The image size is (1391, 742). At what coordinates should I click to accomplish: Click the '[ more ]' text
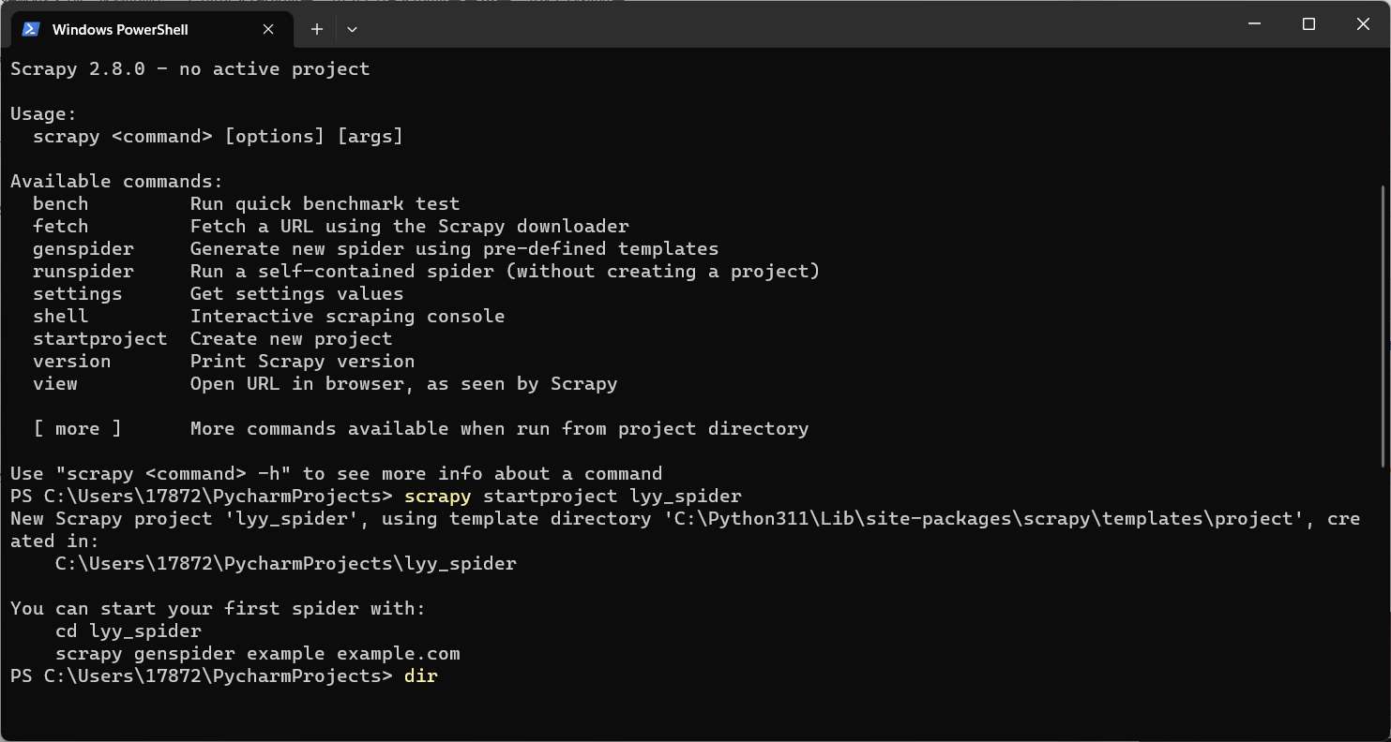pos(77,428)
